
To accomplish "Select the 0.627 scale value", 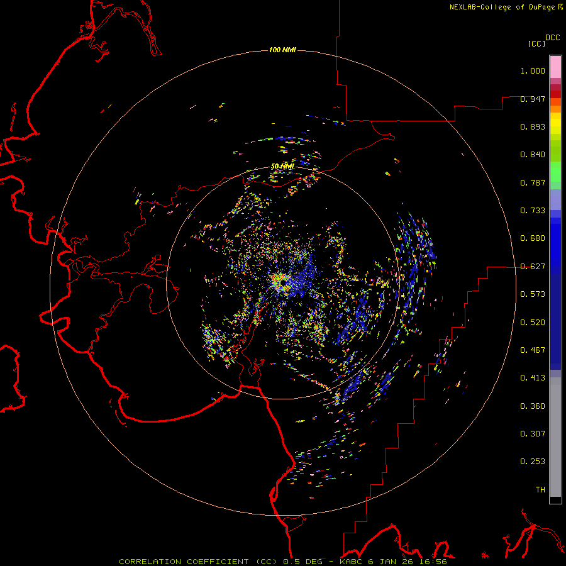I will 533,267.
